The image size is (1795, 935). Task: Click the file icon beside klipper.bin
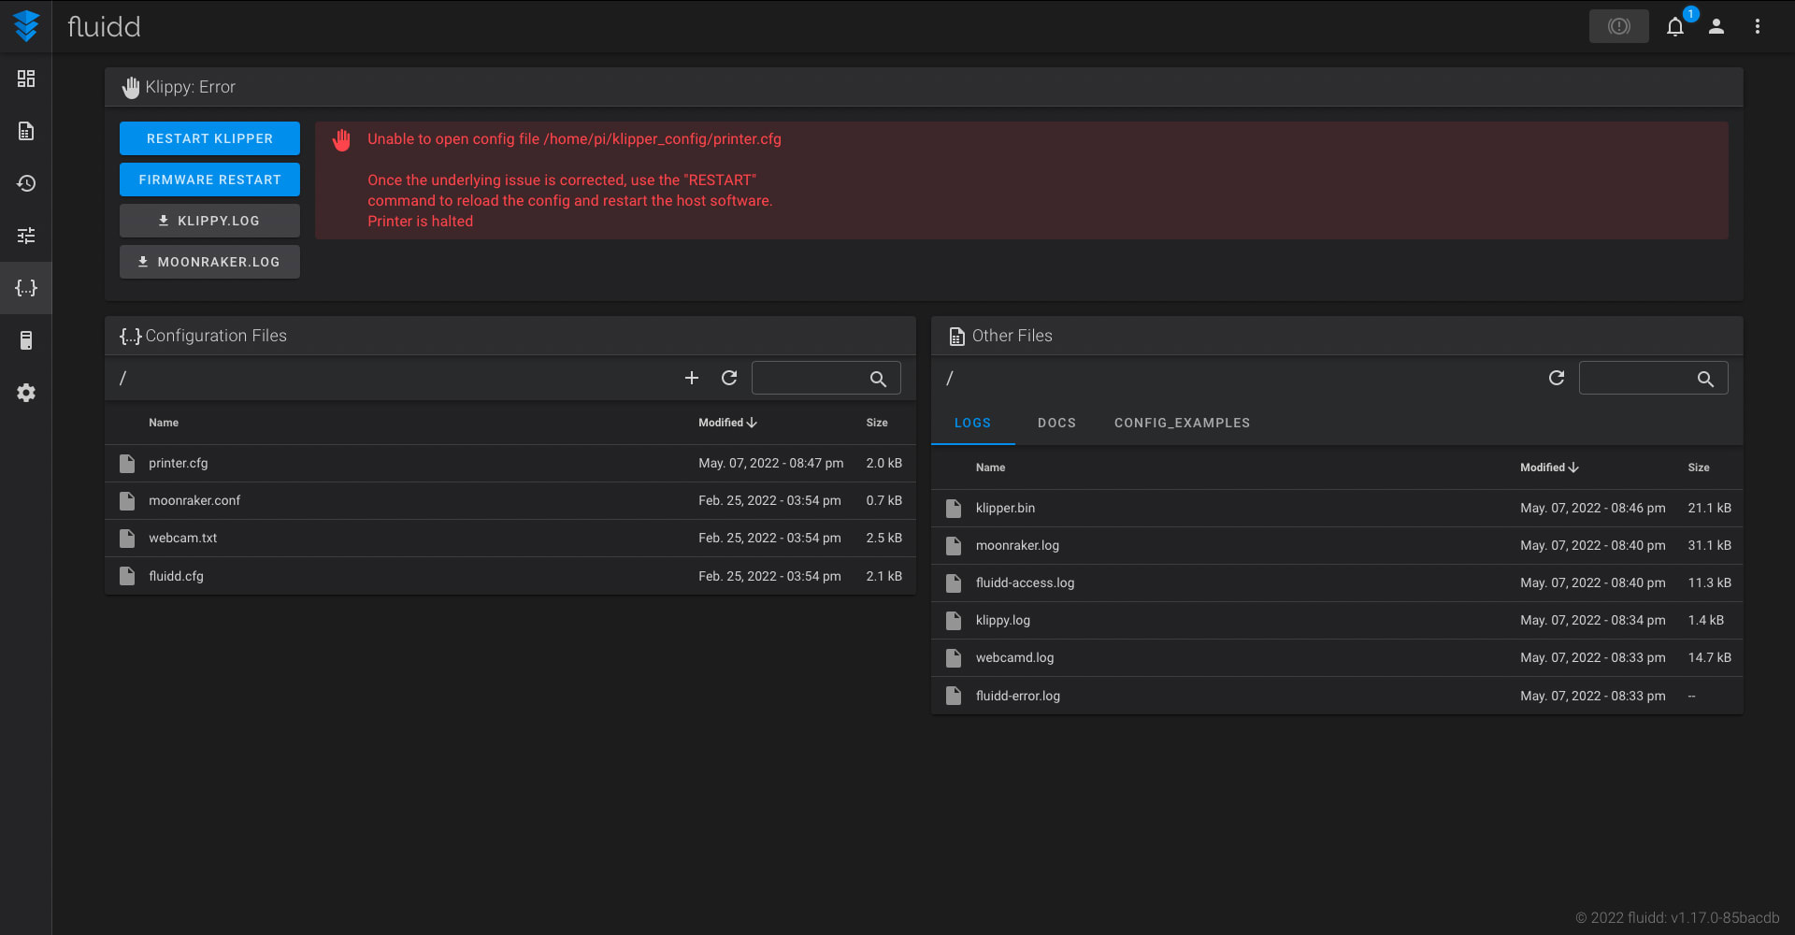tap(954, 508)
